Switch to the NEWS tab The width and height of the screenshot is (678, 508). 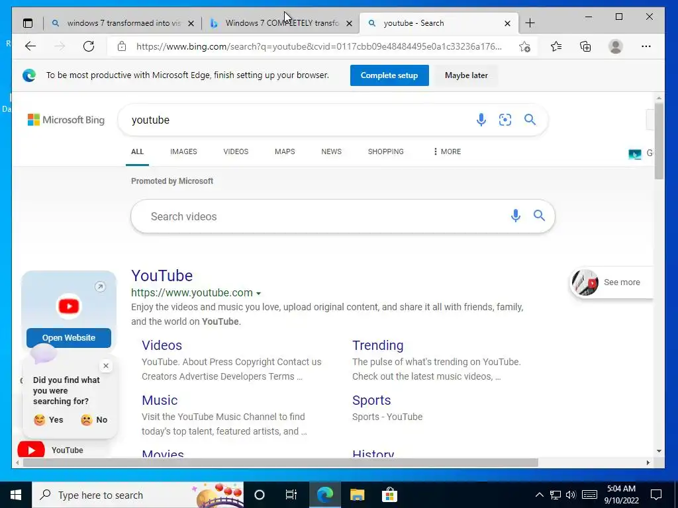pyautogui.click(x=331, y=151)
